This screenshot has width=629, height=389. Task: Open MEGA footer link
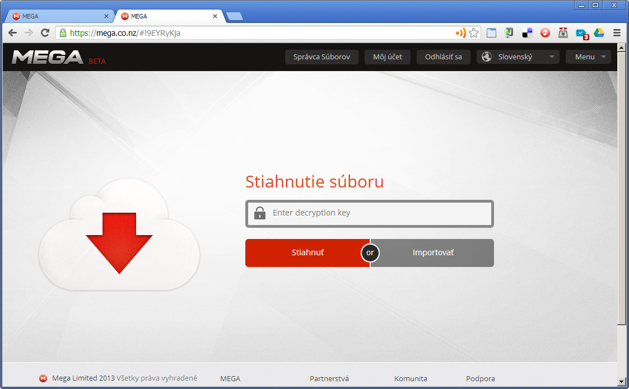(230, 378)
